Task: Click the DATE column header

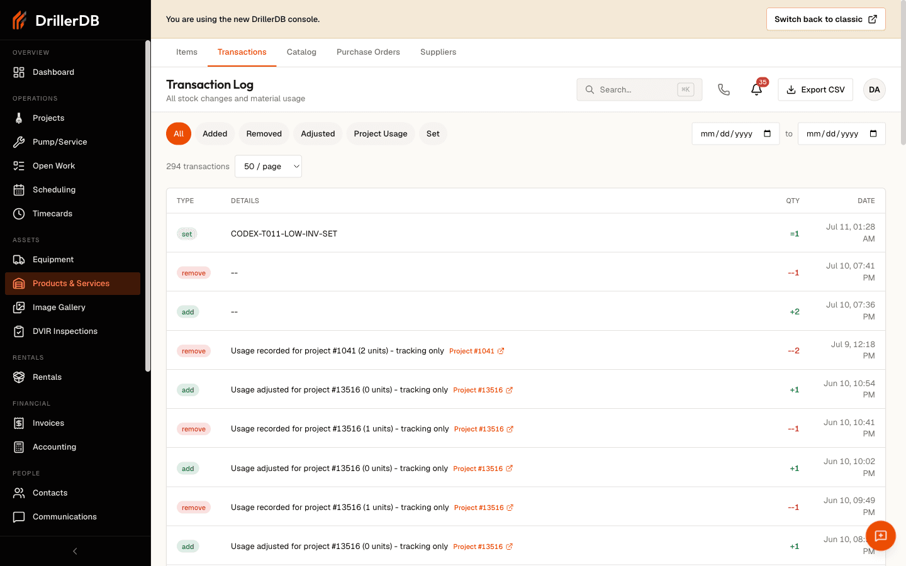Action: 866,201
